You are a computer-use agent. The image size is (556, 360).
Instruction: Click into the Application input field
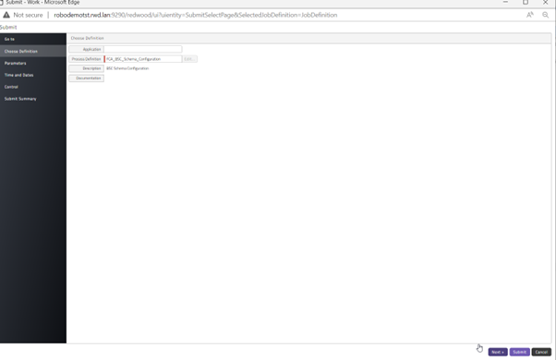(x=143, y=49)
